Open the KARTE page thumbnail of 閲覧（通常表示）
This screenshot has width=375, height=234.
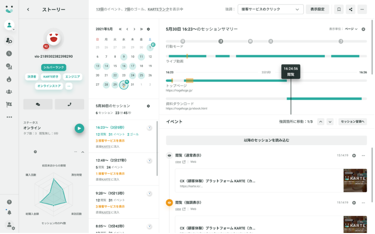coord(355,180)
